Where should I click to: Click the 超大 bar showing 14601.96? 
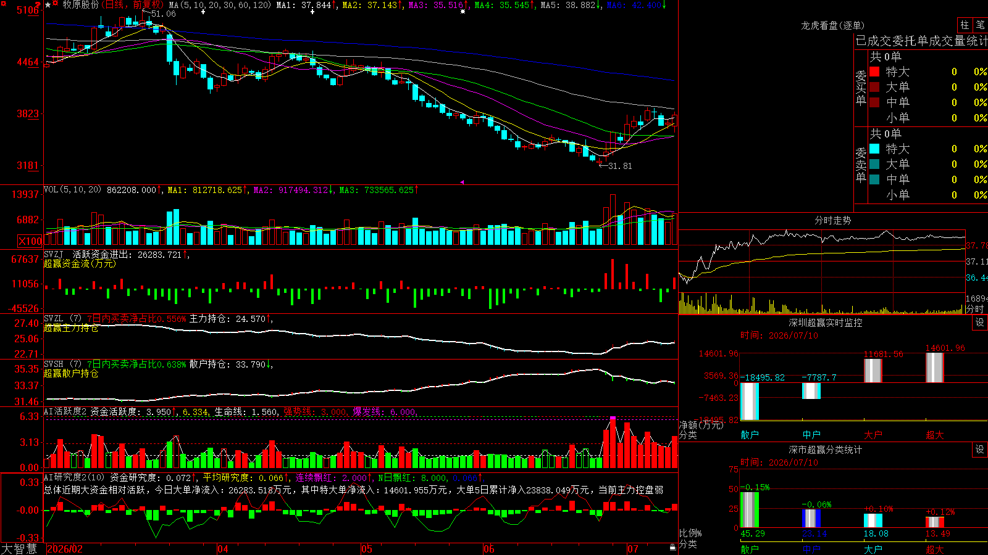point(935,368)
